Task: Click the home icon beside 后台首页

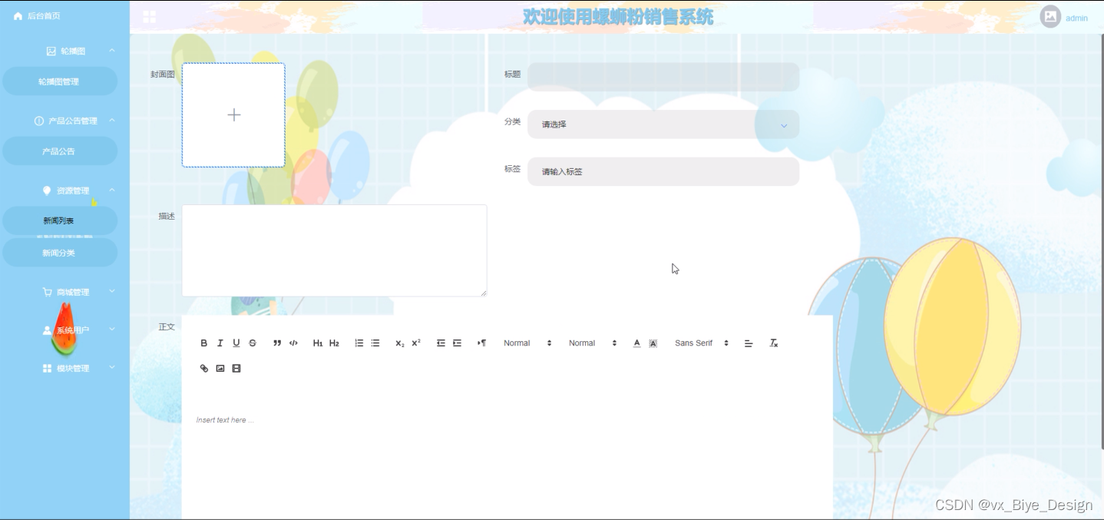Action: pyautogui.click(x=18, y=16)
